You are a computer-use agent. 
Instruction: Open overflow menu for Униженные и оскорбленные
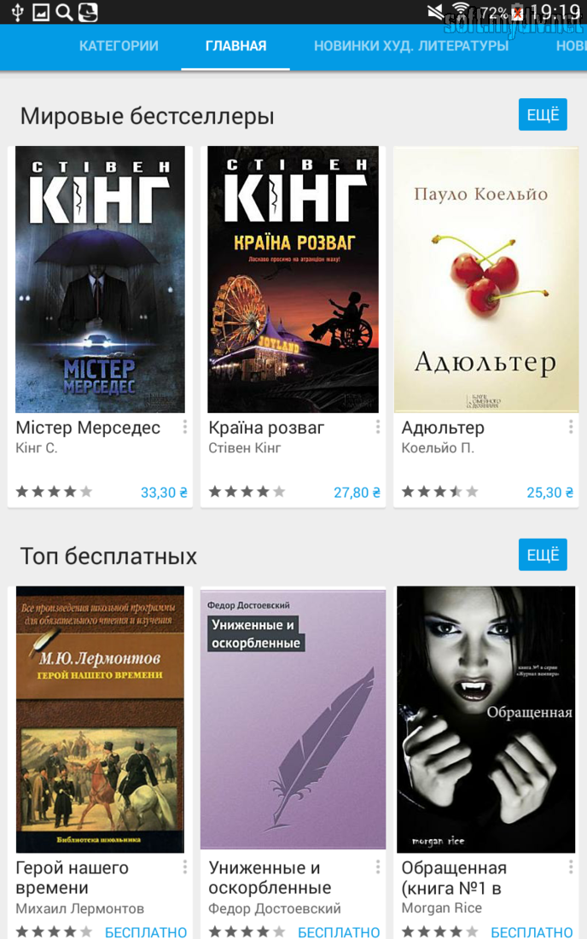click(378, 867)
